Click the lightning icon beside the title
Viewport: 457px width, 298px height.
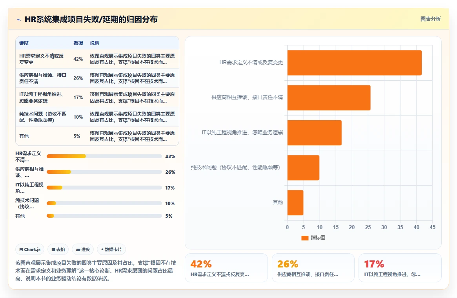(19, 20)
